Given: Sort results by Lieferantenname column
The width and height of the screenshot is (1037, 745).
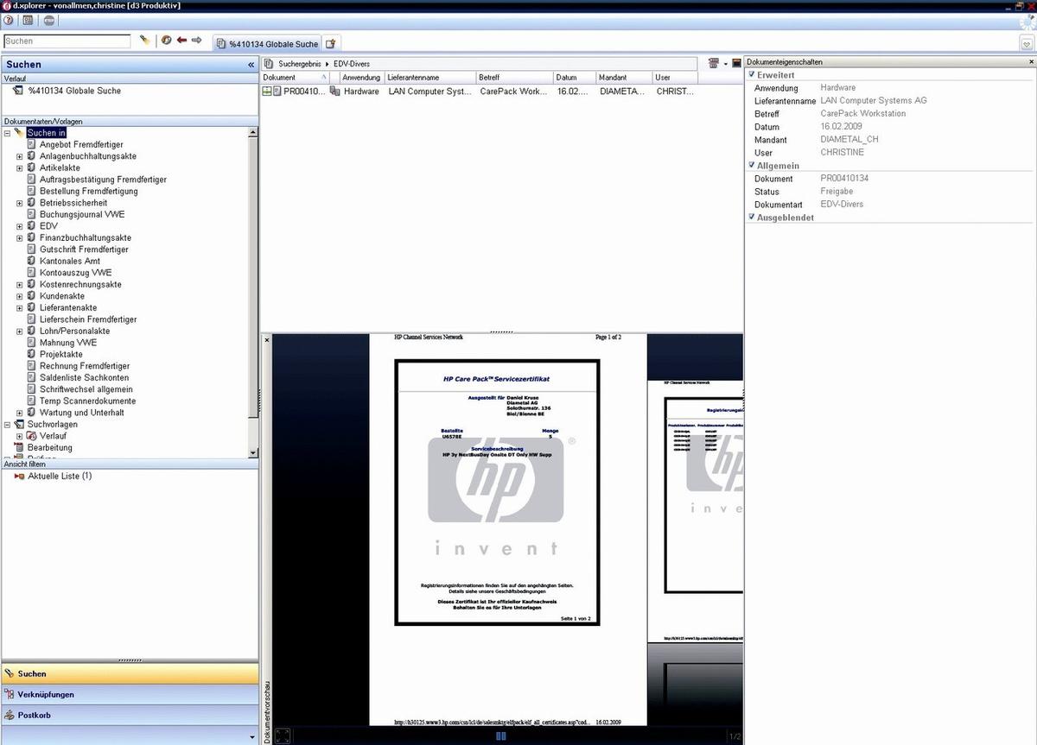Looking at the screenshot, I should pos(429,78).
